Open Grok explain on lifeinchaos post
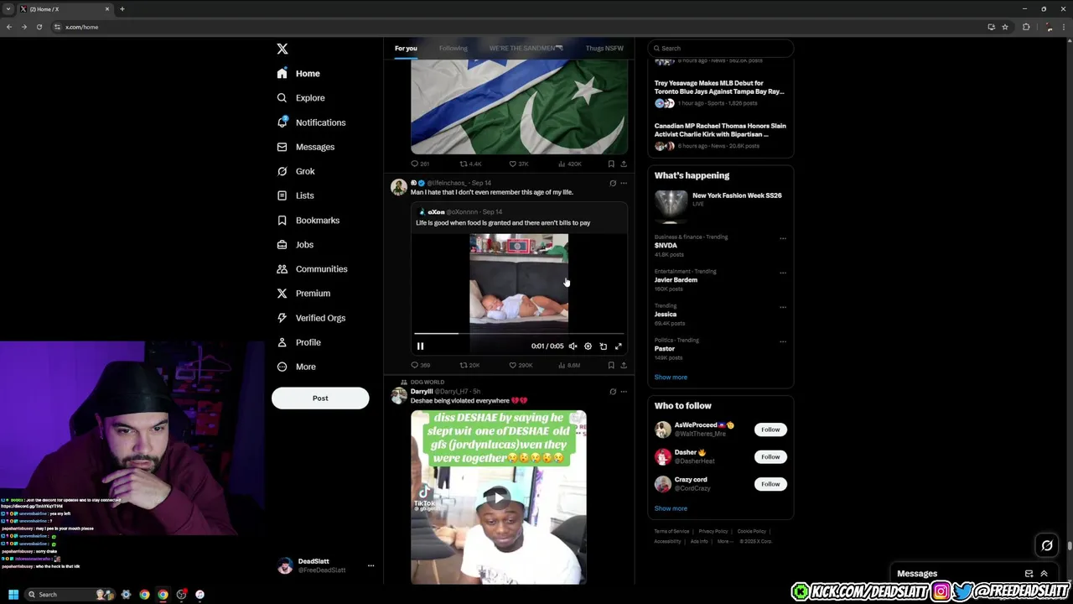 click(x=613, y=183)
